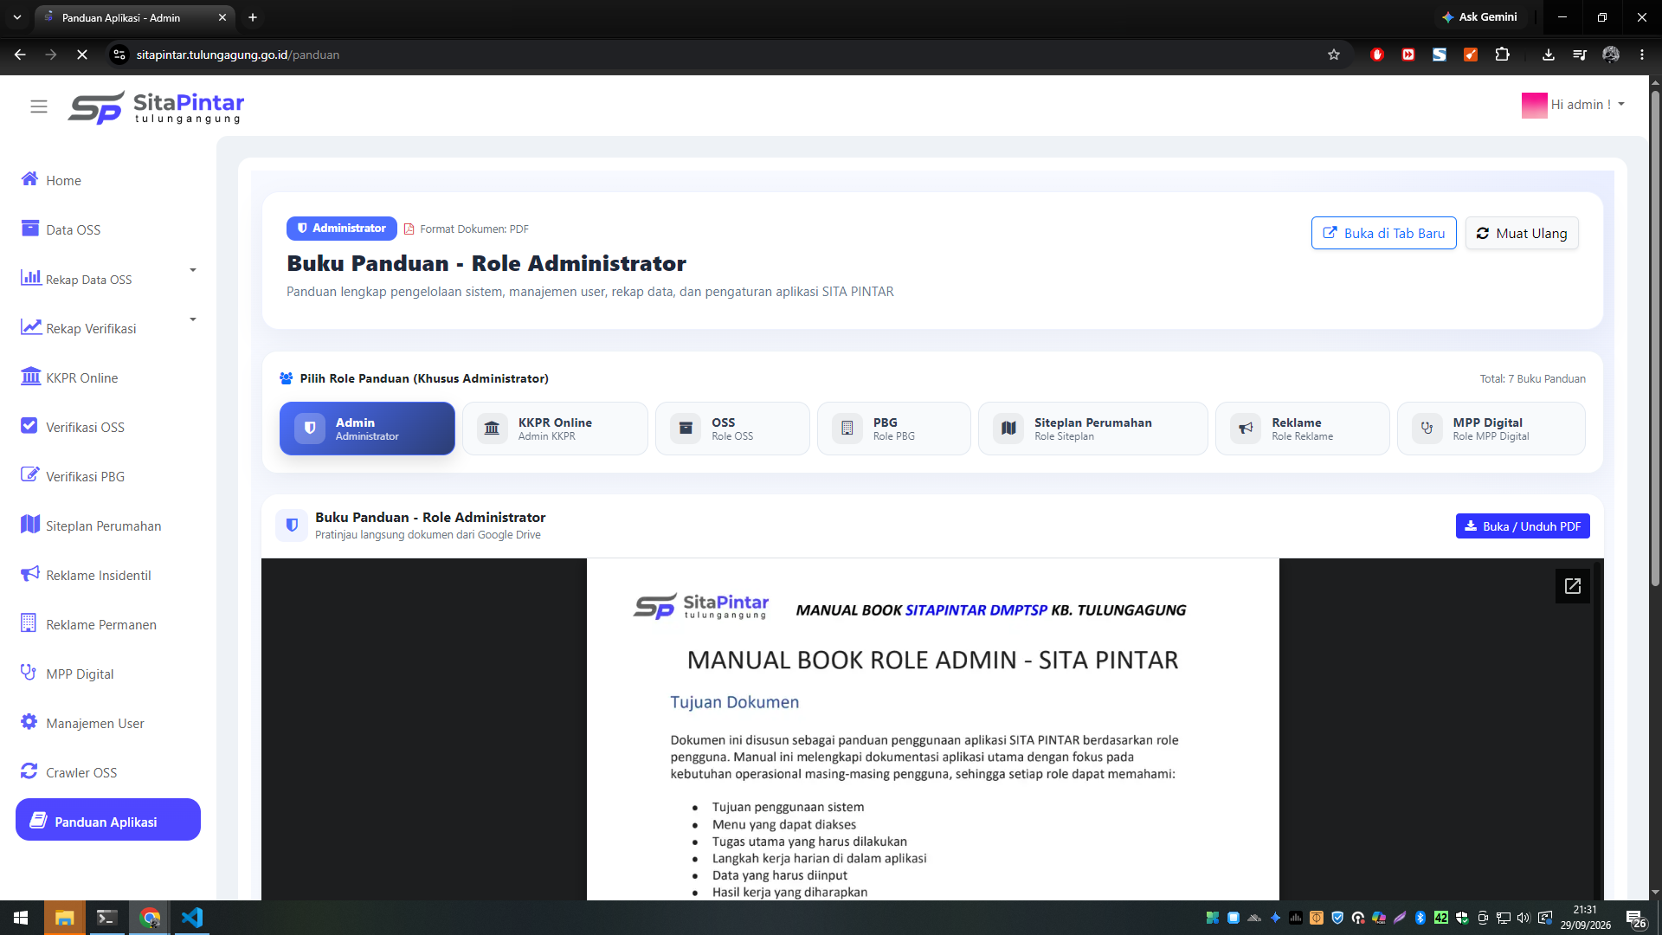The height and width of the screenshot is (935, 1662).
Task: Select the KKPR Online role card
Action: tap(555, 429)
